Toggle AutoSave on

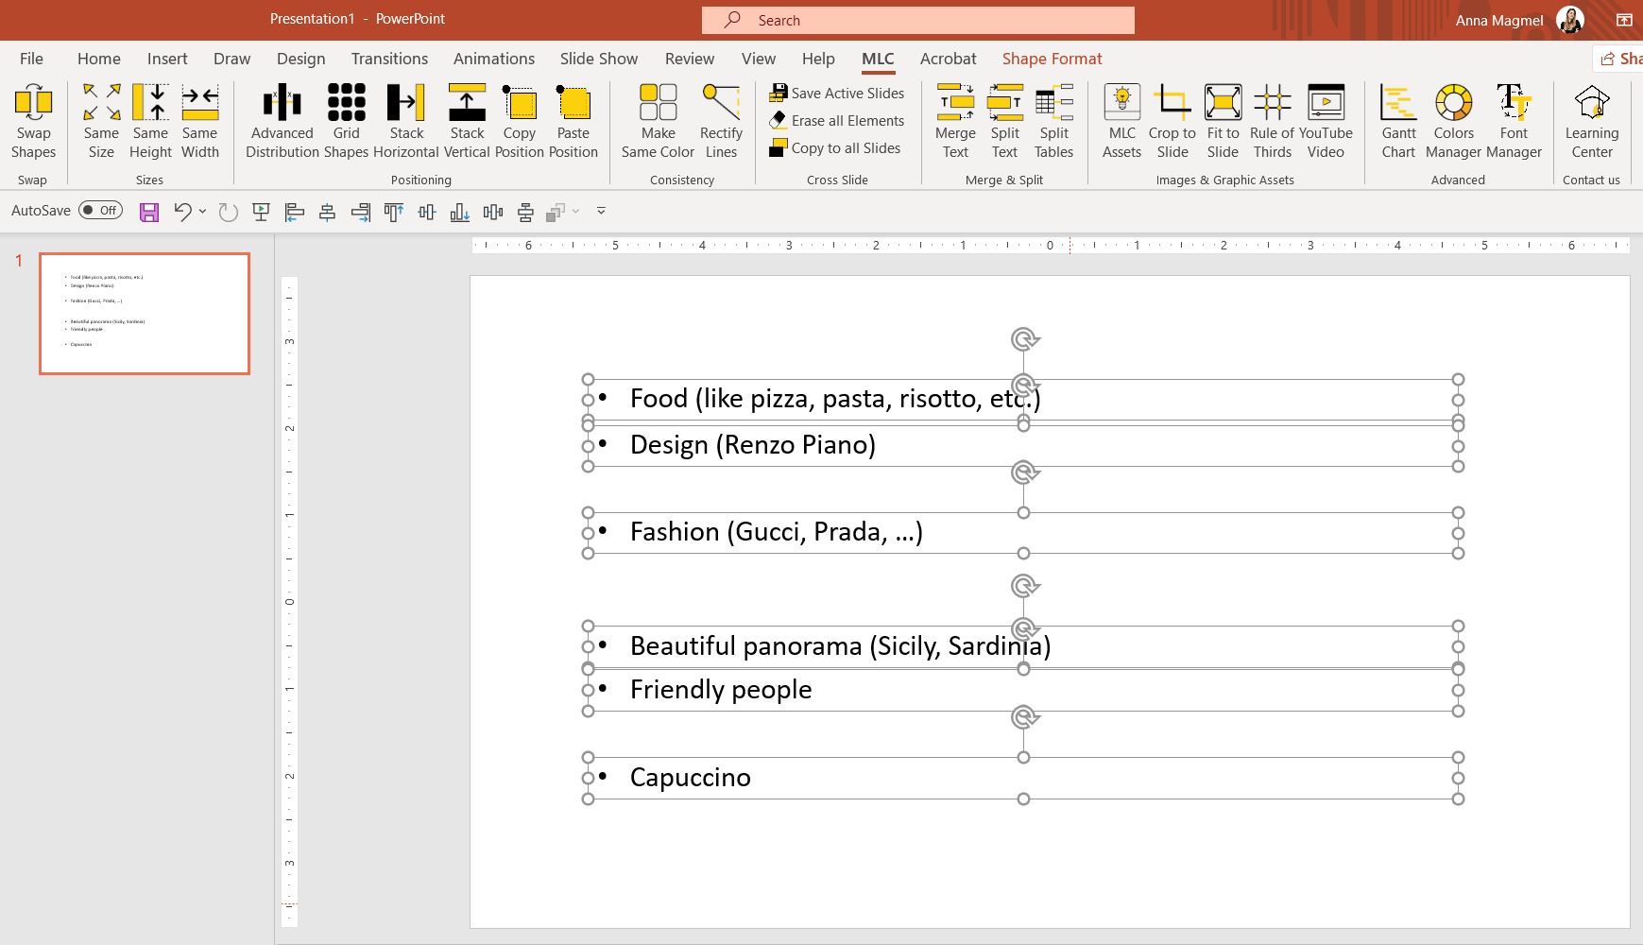[x=101, y=210]
